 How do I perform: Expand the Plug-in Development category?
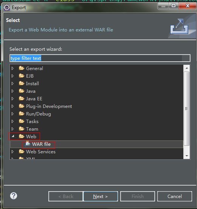pos(12,106)
